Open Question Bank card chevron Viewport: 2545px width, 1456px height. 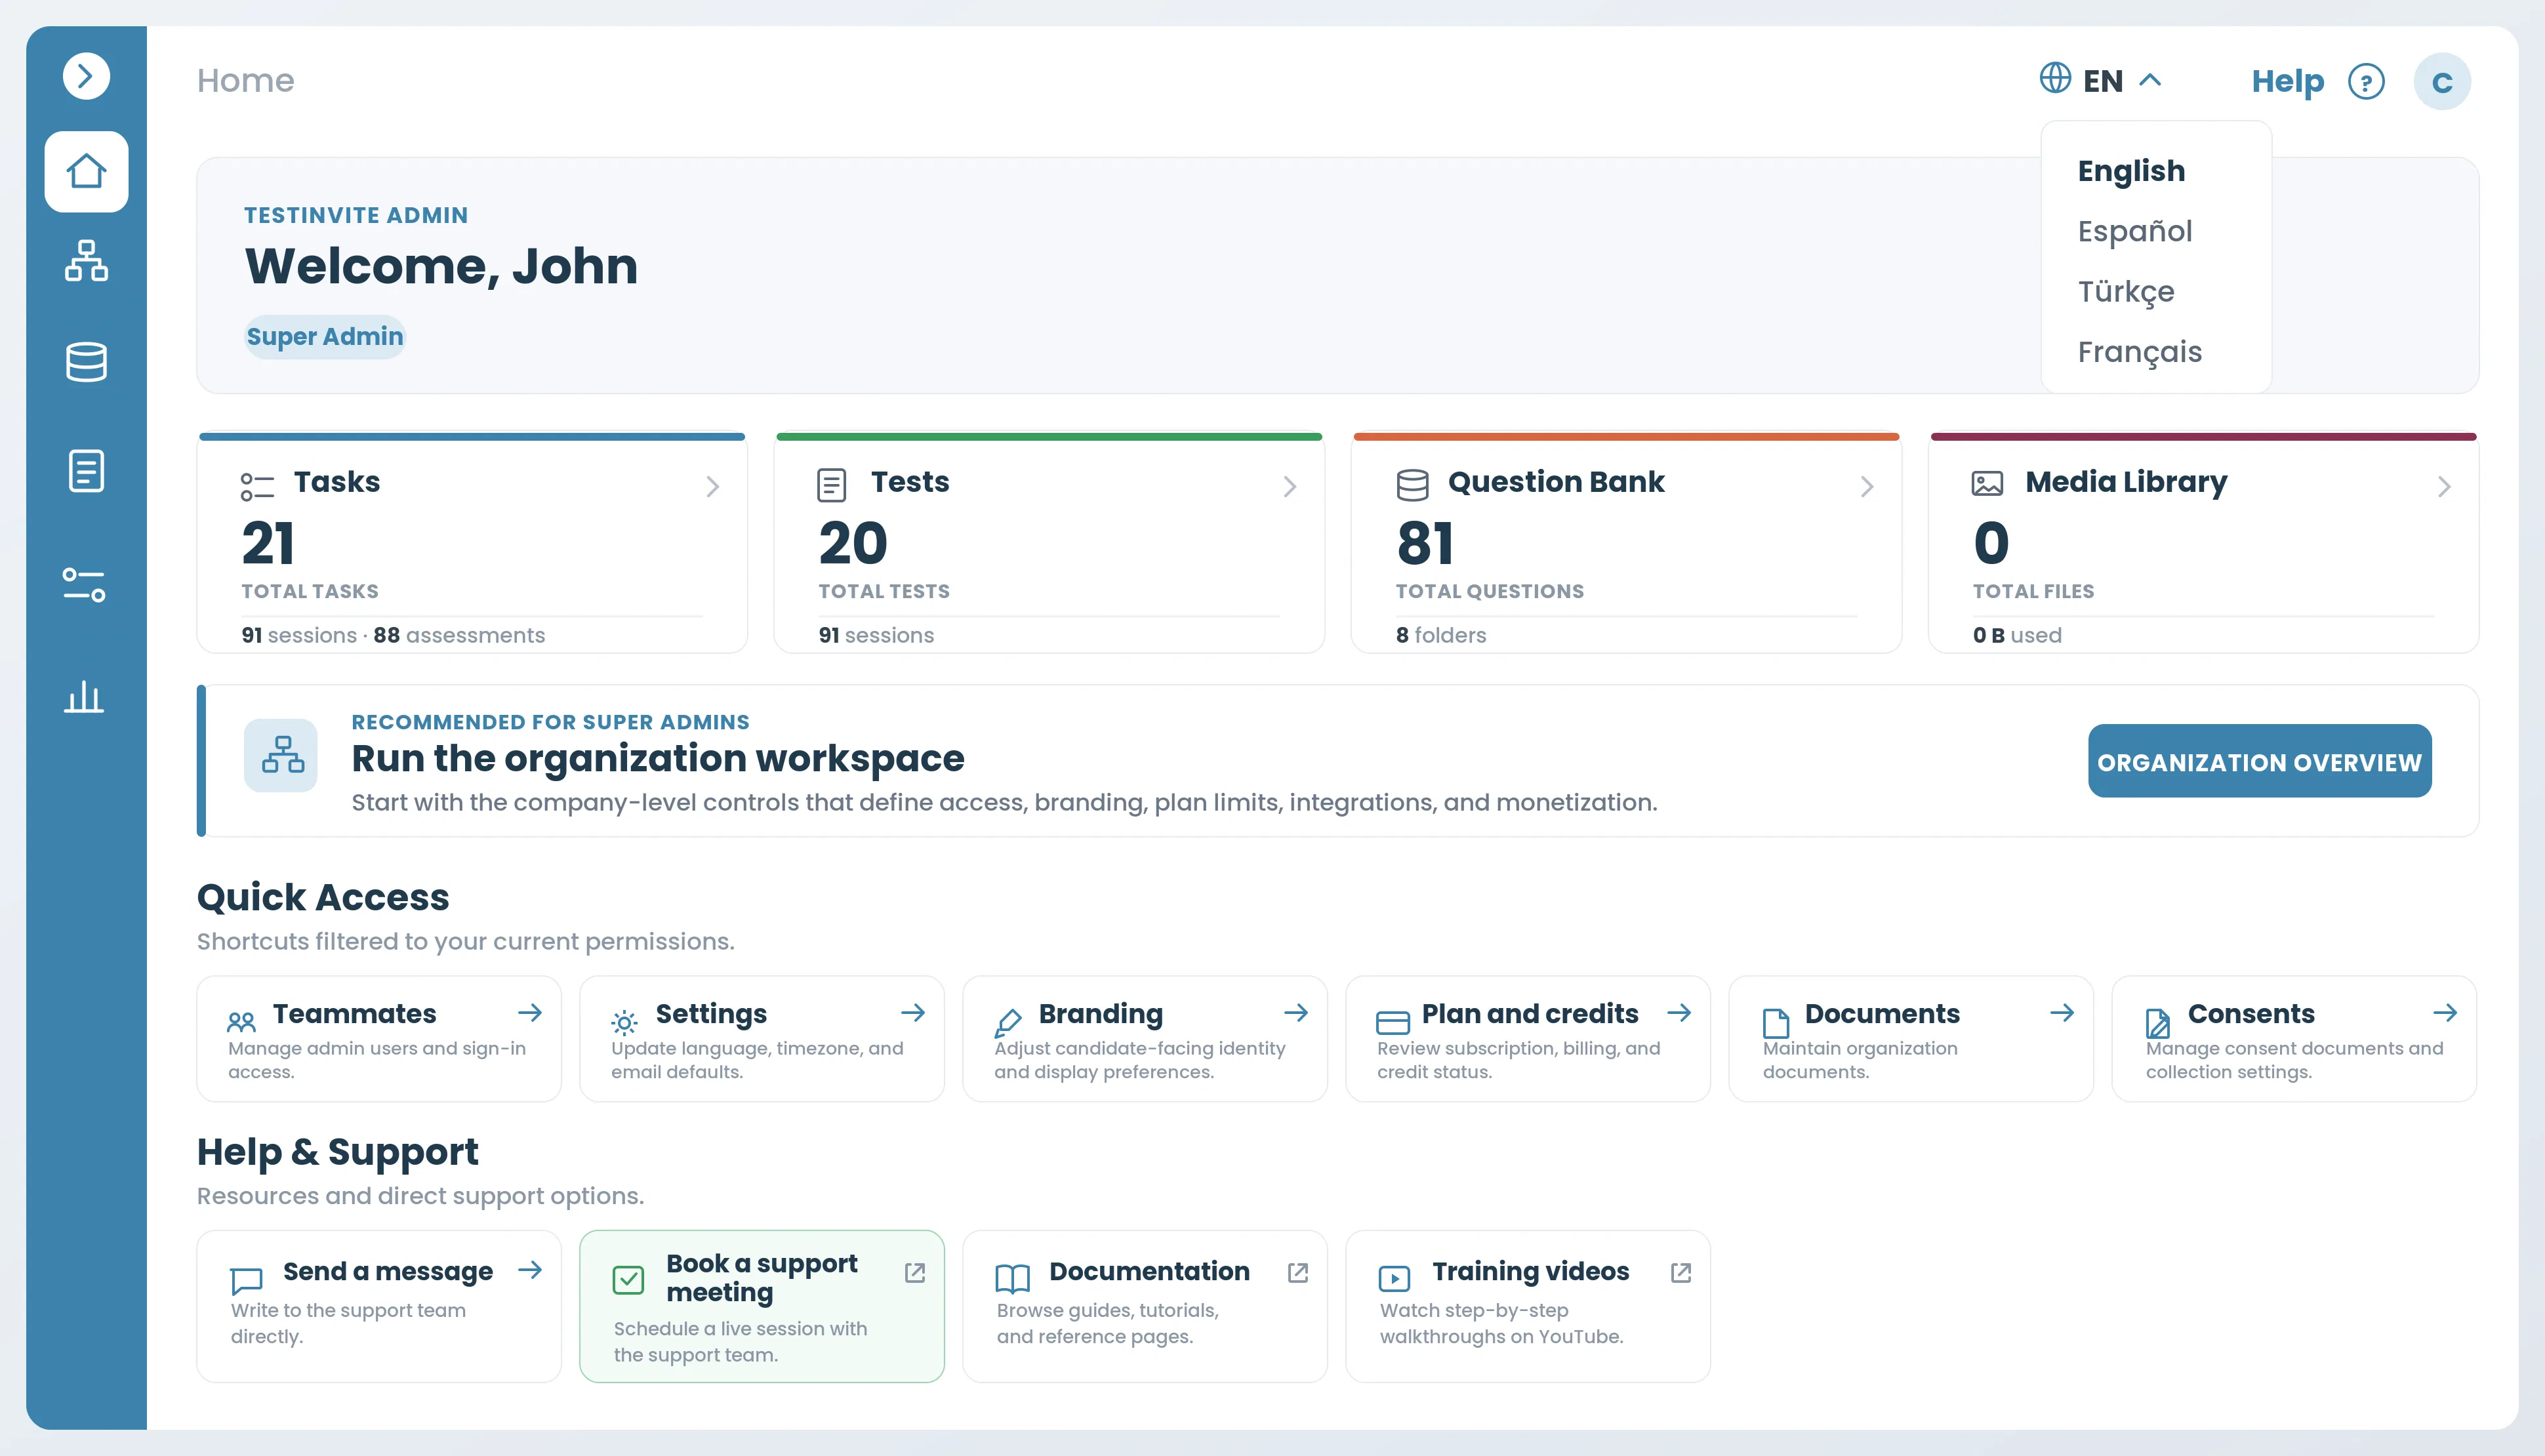coord(1867,487)
